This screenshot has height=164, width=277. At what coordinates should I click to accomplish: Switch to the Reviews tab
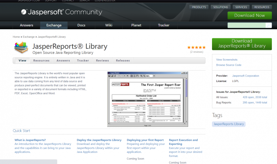(x=102, y=61)
